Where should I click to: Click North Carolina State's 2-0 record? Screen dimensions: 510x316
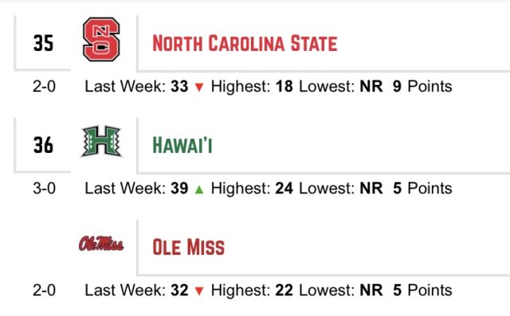[x=45, y=87]
